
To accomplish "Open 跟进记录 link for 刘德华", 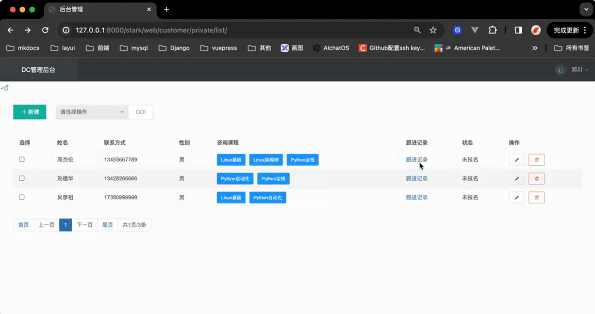I will point(416,178).
